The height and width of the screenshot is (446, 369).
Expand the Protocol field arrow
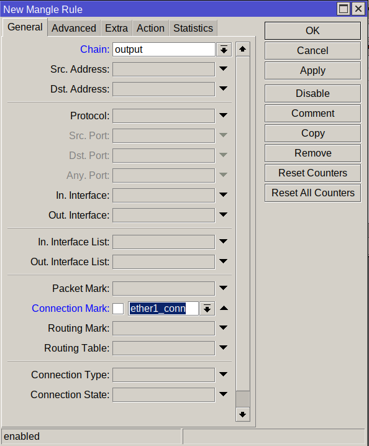tap(224, 116)
